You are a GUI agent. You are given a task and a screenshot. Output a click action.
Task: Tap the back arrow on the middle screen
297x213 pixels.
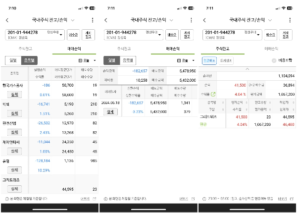pos(106,20)
